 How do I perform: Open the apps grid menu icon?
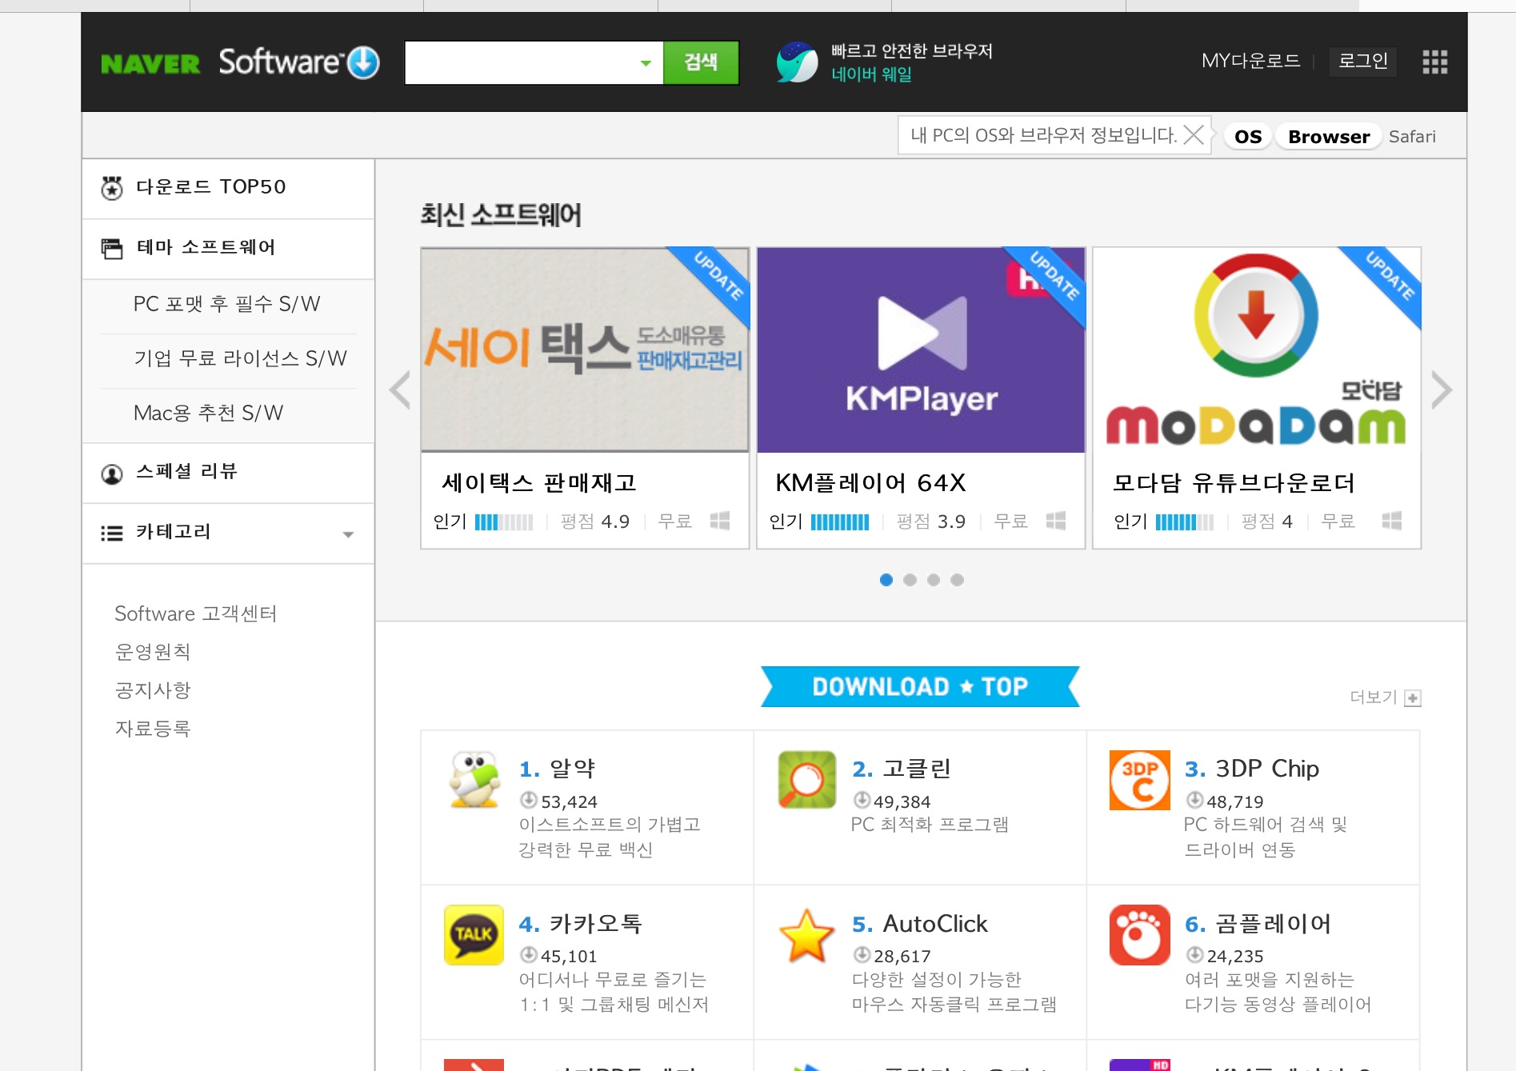tap(1434, 62)
